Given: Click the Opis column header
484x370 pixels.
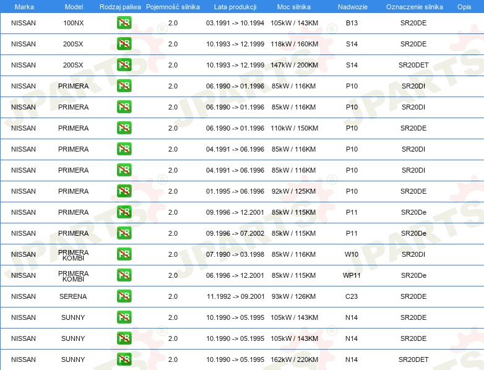Looking at the screenshot, I should click(x=464, y=7).
